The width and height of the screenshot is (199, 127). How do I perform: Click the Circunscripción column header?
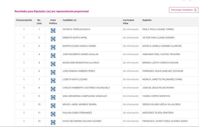(x=24, y=20)
